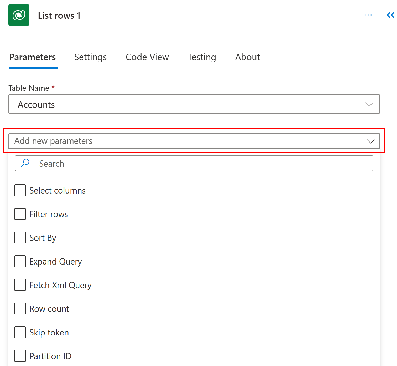Check the Filter rows option

20,214
